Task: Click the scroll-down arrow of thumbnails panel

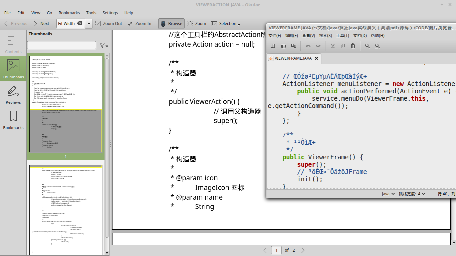Action: (x=107, y=253)
